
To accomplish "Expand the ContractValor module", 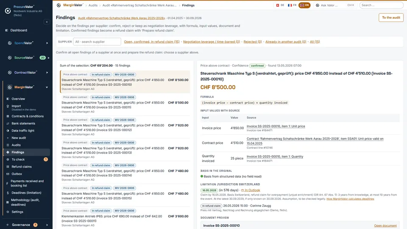I will (x=47, y=73).
